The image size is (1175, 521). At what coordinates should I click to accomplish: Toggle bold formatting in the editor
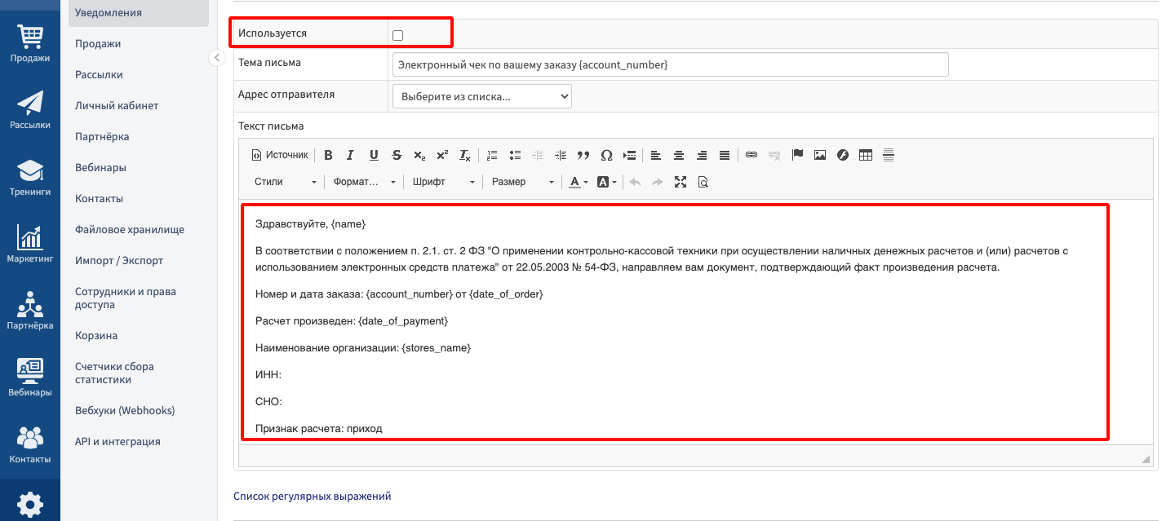[328, 155]
